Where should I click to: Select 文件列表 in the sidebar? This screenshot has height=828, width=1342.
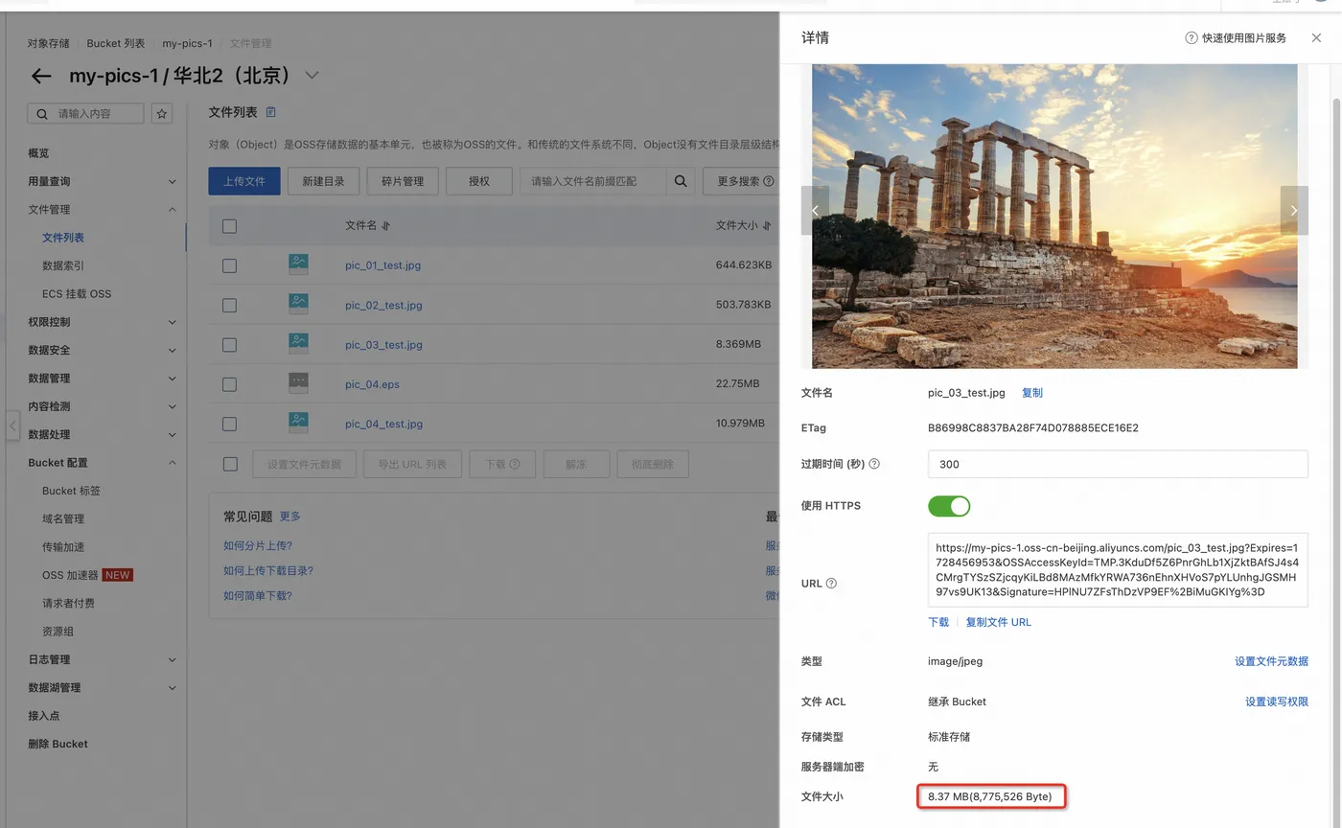[x=63, y=238]
